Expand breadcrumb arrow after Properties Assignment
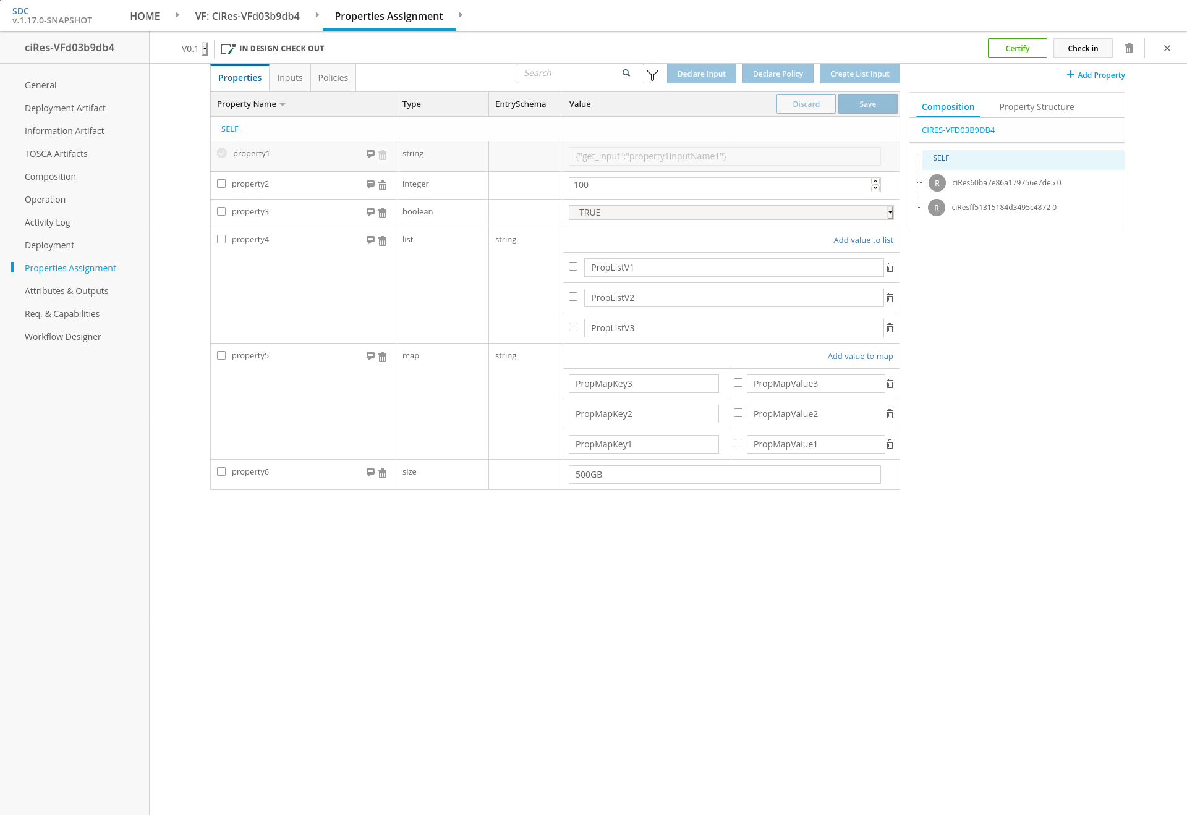 pos(461,15)
